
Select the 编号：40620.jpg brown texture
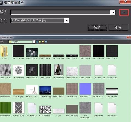coord(72,109)
